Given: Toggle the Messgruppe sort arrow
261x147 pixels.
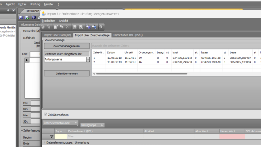Looking at the screenshot, I should [102, 125].
